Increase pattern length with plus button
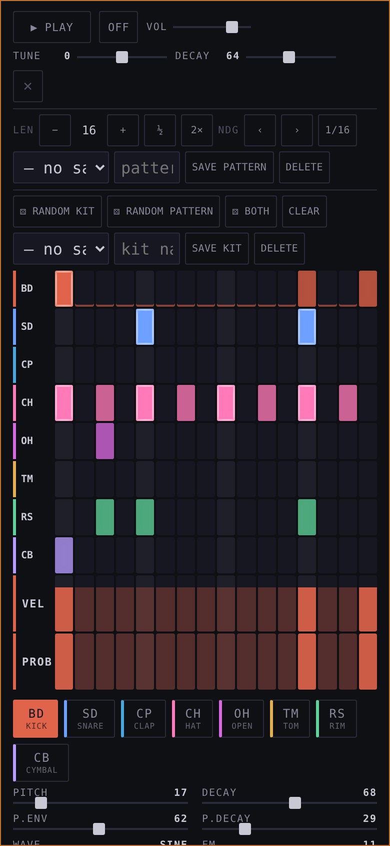The image size is (390, 846). [123, 130]
